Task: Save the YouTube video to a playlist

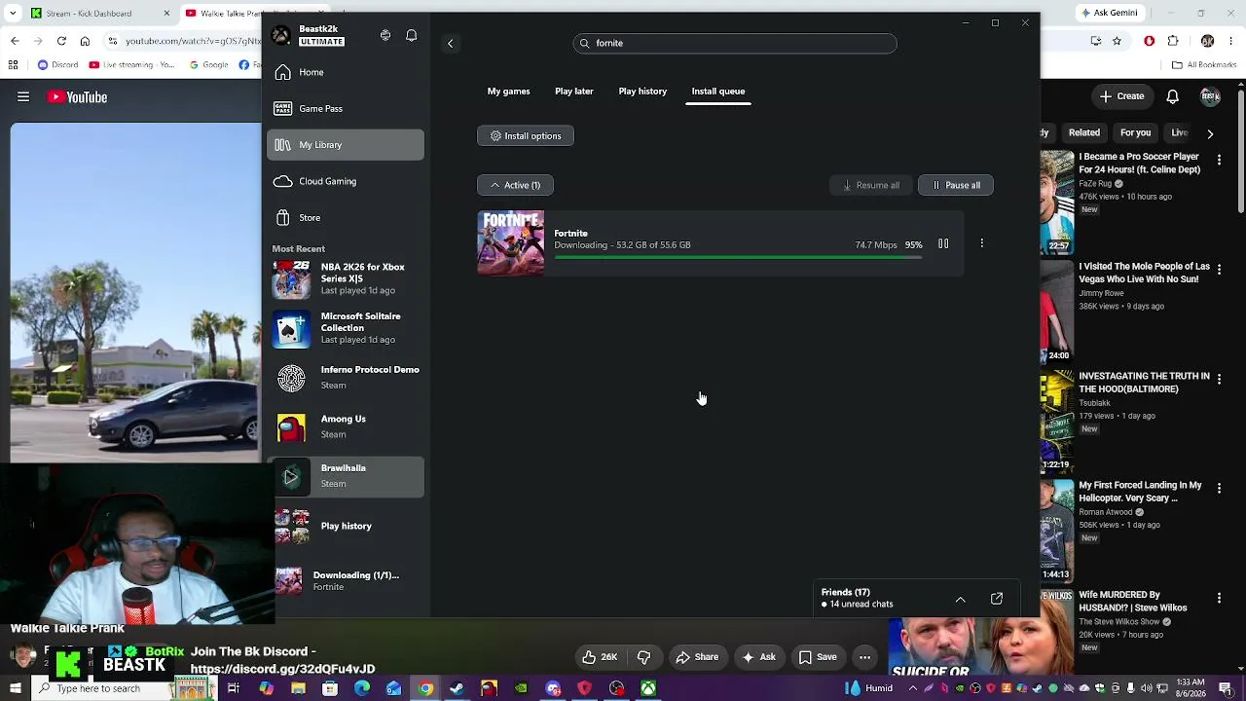Action: 818,657
